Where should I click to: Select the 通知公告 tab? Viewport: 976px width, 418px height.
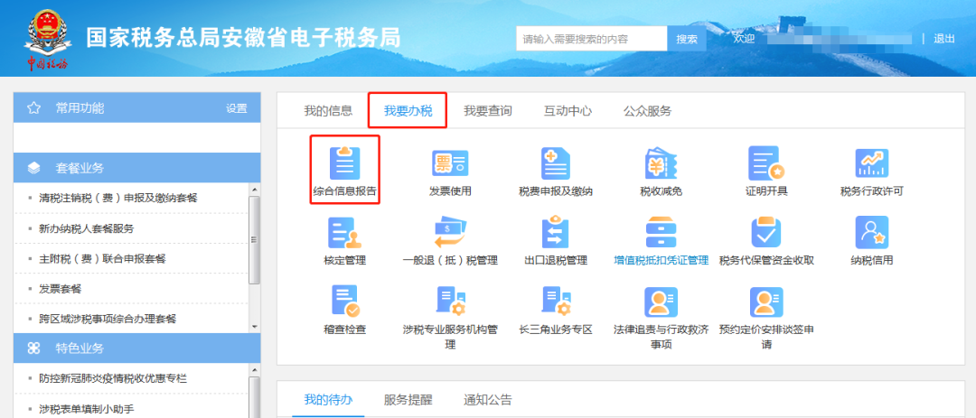click(488, 399)
